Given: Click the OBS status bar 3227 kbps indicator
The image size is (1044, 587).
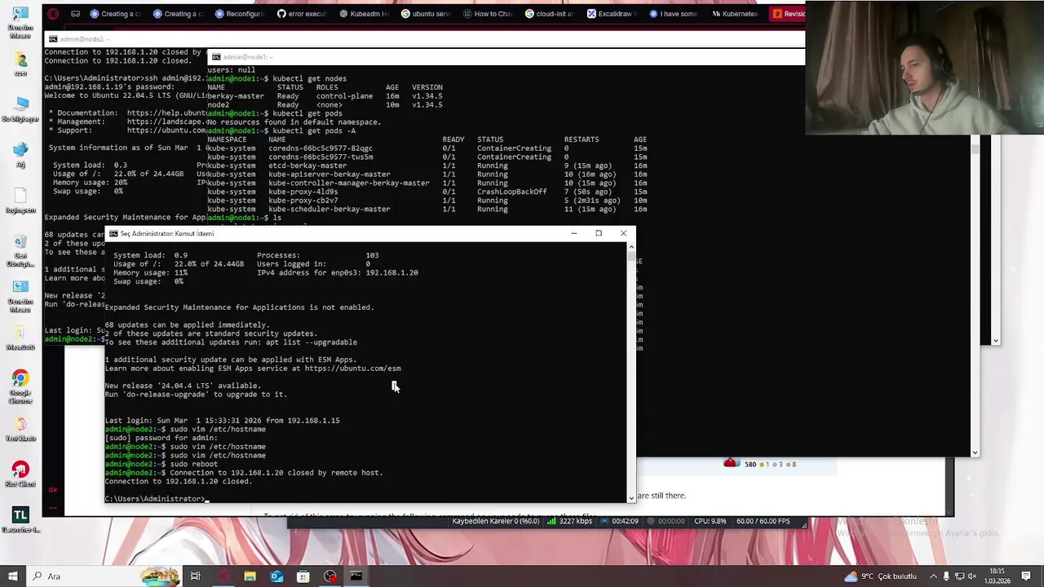Looking at the screenshot, I should (x=571, y=521).
